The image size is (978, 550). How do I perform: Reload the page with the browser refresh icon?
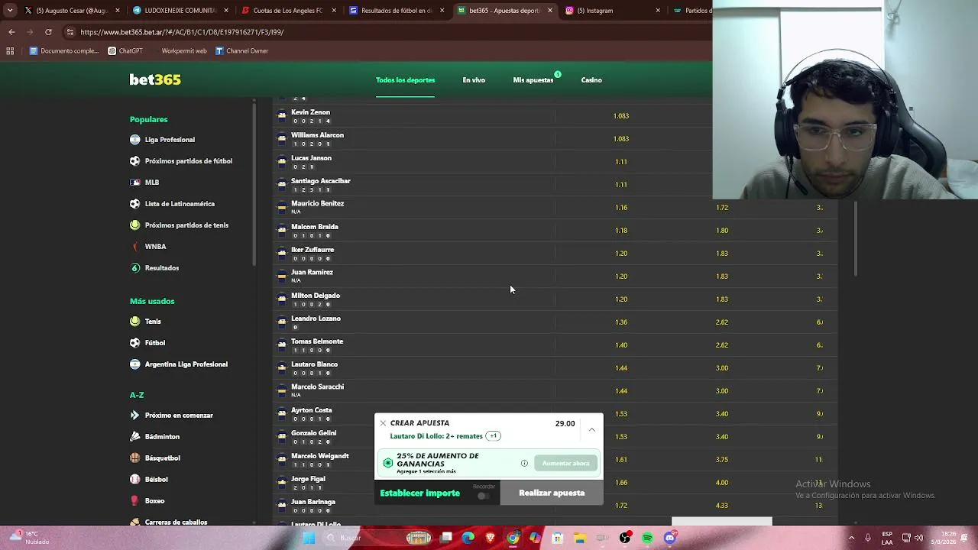pyautogui.click(x=48, y=32)
